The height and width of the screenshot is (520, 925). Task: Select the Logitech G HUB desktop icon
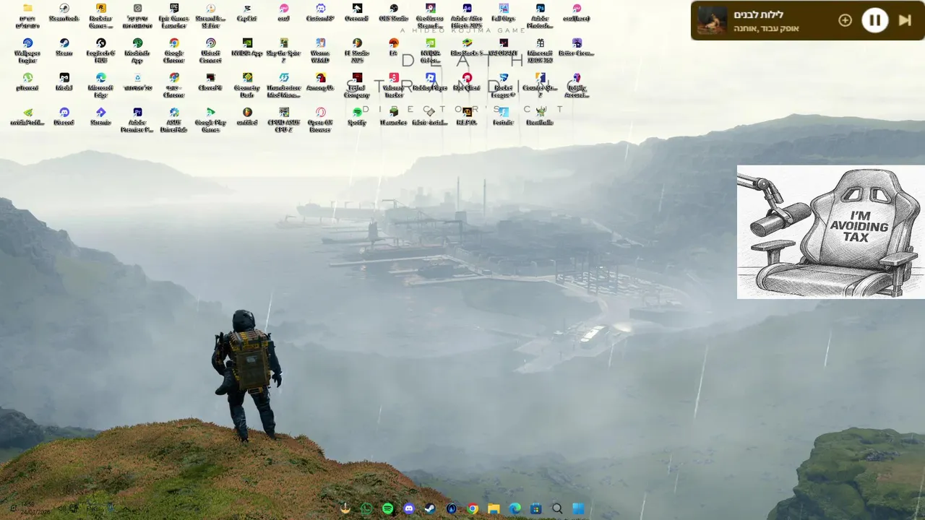(100, 51)
